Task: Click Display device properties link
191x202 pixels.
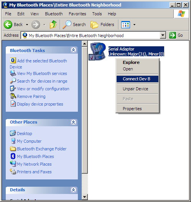Action: [40, 104]
